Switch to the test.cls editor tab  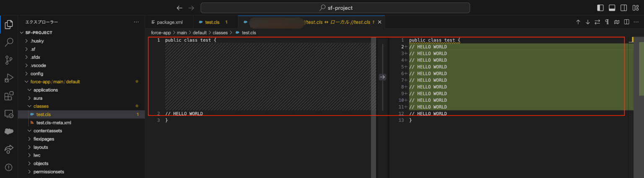pos(212,22)
